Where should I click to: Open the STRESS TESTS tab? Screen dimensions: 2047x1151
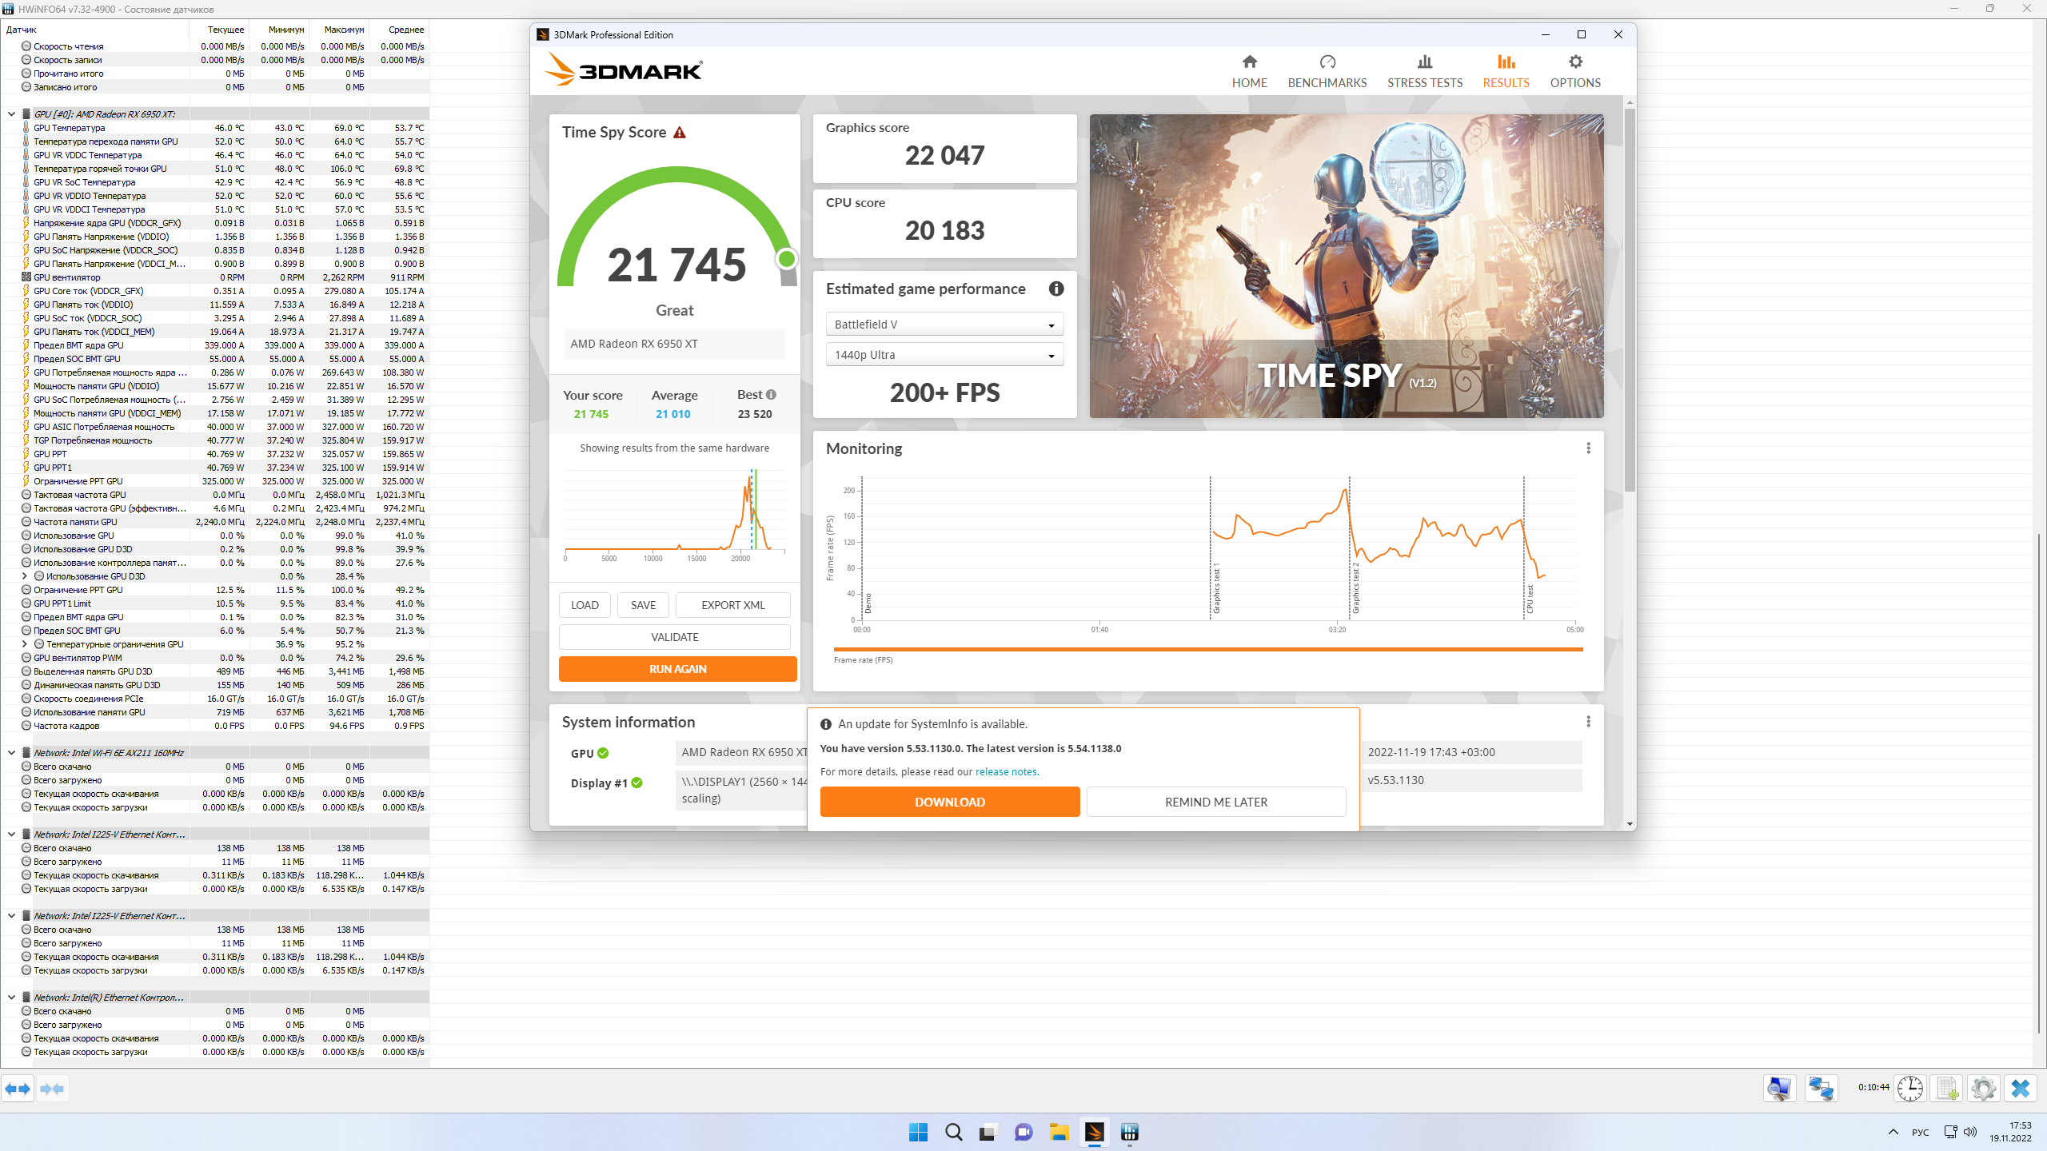coord(1424,70)
